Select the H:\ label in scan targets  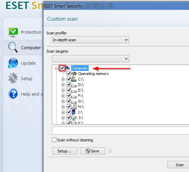click(81, 107)
